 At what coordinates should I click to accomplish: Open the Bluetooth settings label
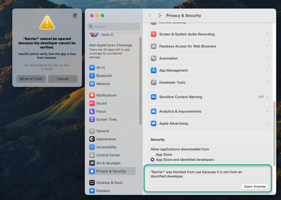(x=104, y=76)
